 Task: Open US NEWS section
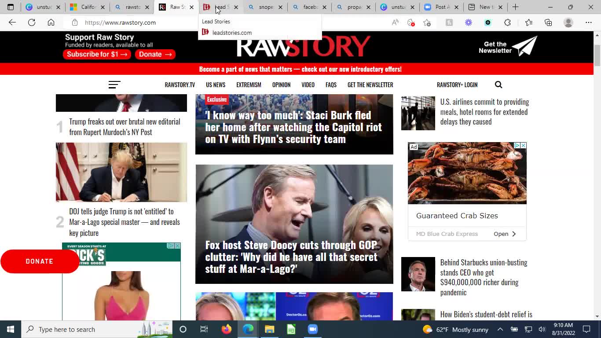pyautogui.click(x=216, y=84)
